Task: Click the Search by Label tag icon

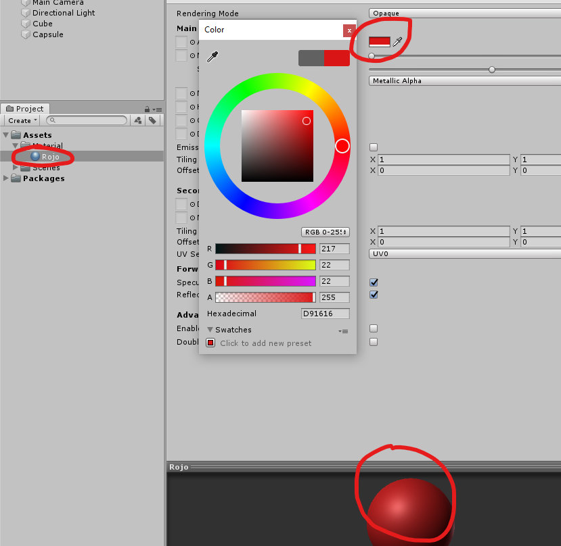Action: 153,120
